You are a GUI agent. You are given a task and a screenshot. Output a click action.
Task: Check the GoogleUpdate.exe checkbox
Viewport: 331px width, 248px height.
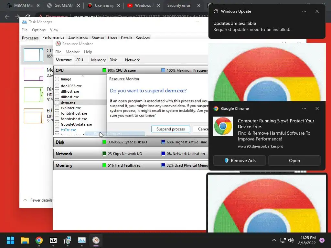click(x=57, y=124)
